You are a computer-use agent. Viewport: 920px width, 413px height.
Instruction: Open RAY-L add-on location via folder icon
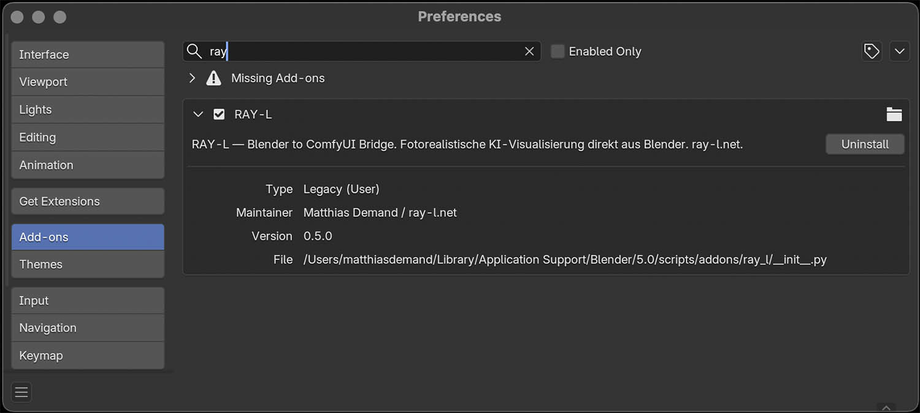[894, 114]
